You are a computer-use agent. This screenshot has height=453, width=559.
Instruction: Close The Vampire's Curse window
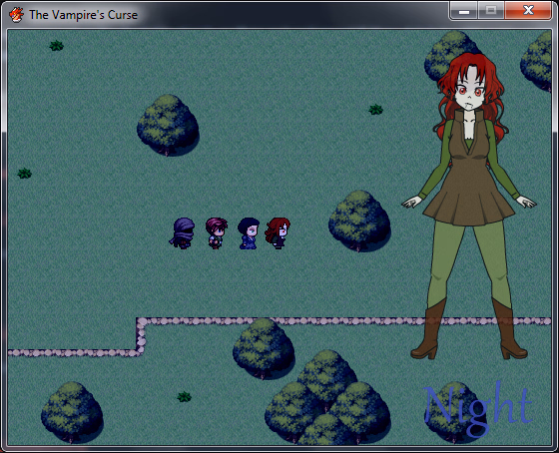pos(528,11)
